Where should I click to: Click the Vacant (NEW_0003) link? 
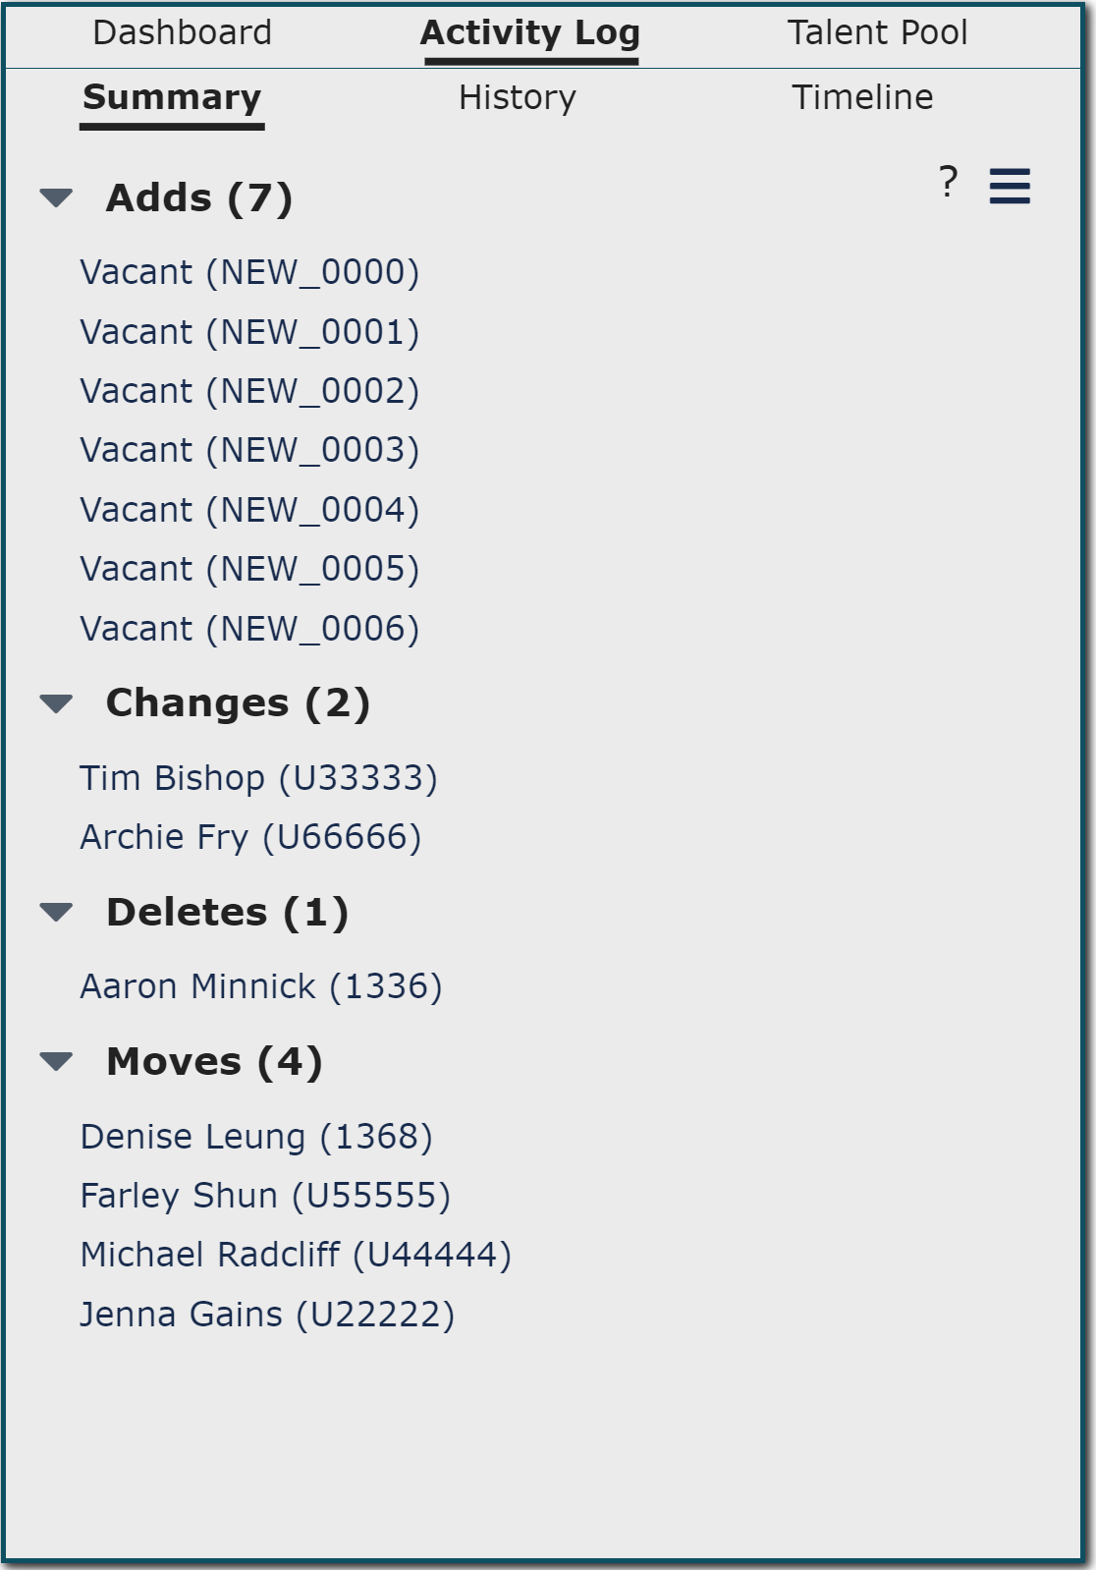(x=249, y=450)
